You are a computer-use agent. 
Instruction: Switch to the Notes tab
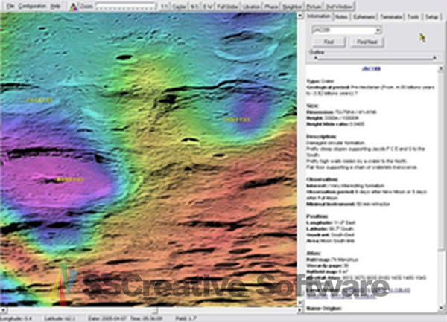[341, 15]
